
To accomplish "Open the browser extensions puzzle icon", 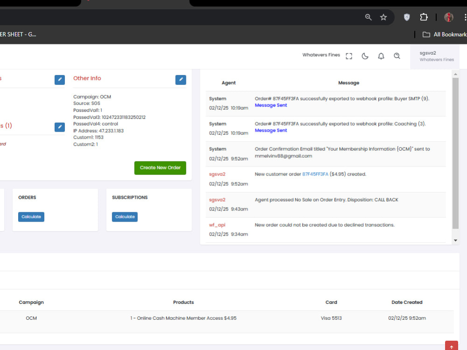I will tap(424, 17).
